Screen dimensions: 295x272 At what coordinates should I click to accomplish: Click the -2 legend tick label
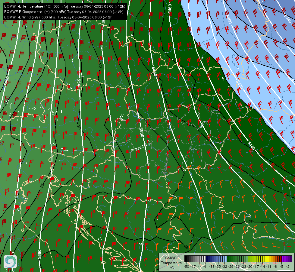click(x=288, y=267)
